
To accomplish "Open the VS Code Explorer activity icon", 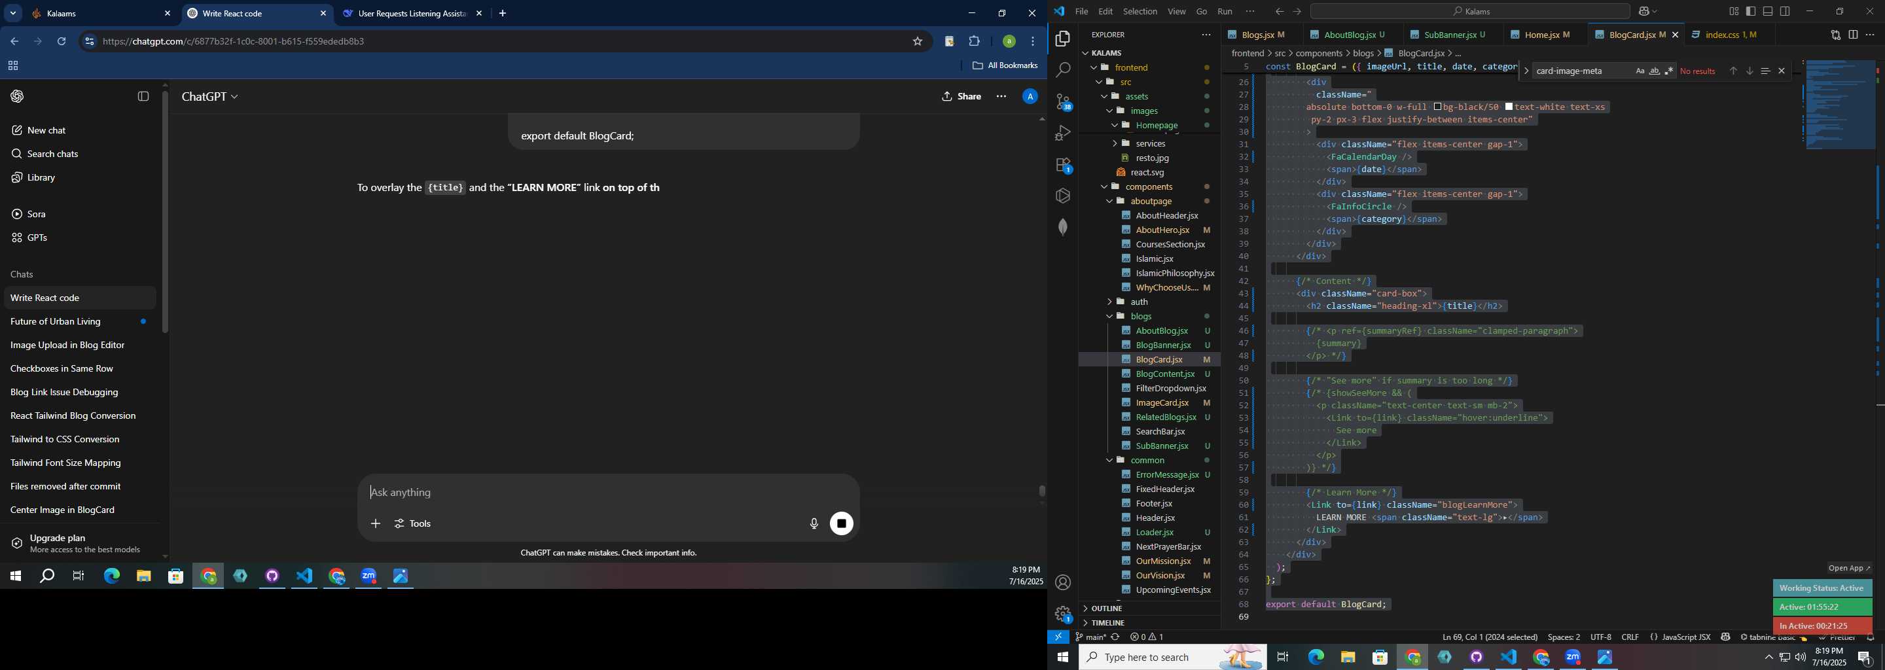I will point(1062,39).
